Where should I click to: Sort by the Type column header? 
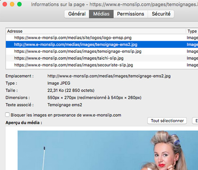(x=192, y=31)
